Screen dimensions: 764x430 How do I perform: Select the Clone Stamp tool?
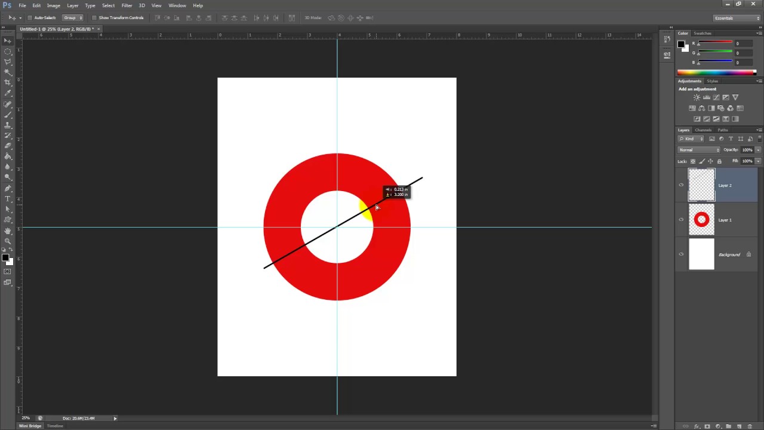point(7,125)
